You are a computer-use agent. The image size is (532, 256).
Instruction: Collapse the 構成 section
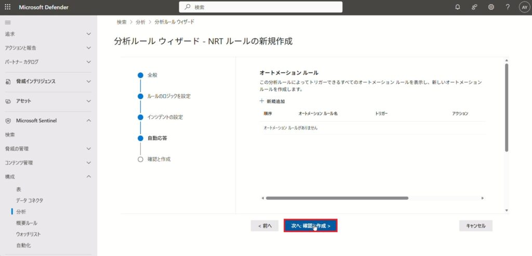coord(88,177)
